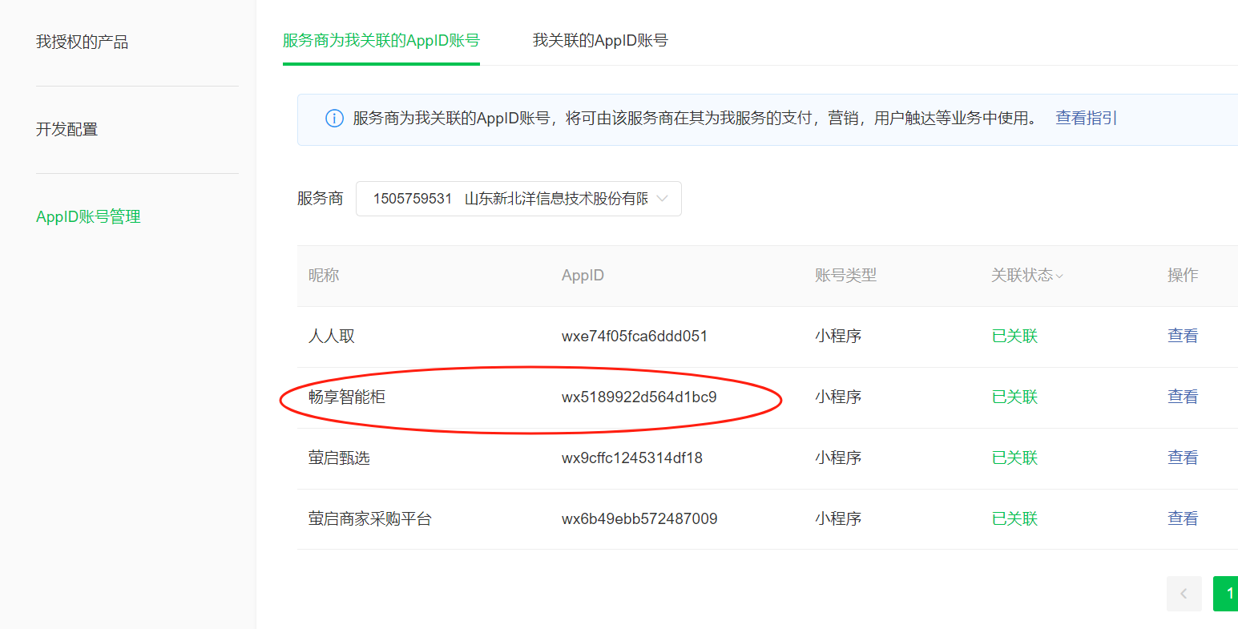Click AppID wx9cffc1245314df18
1238x629 pixels.
[632, 458]
